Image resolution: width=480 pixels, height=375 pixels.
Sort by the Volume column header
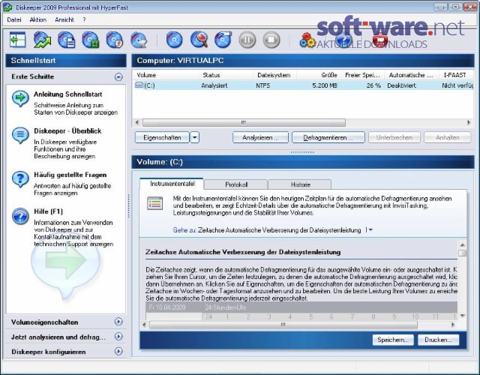click(x=146, y=75)
